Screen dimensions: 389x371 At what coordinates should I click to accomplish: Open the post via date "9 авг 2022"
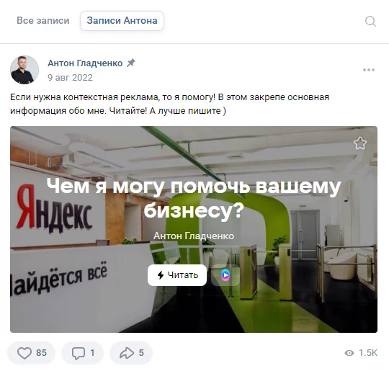pyautogui.click(x=70, y=78)
